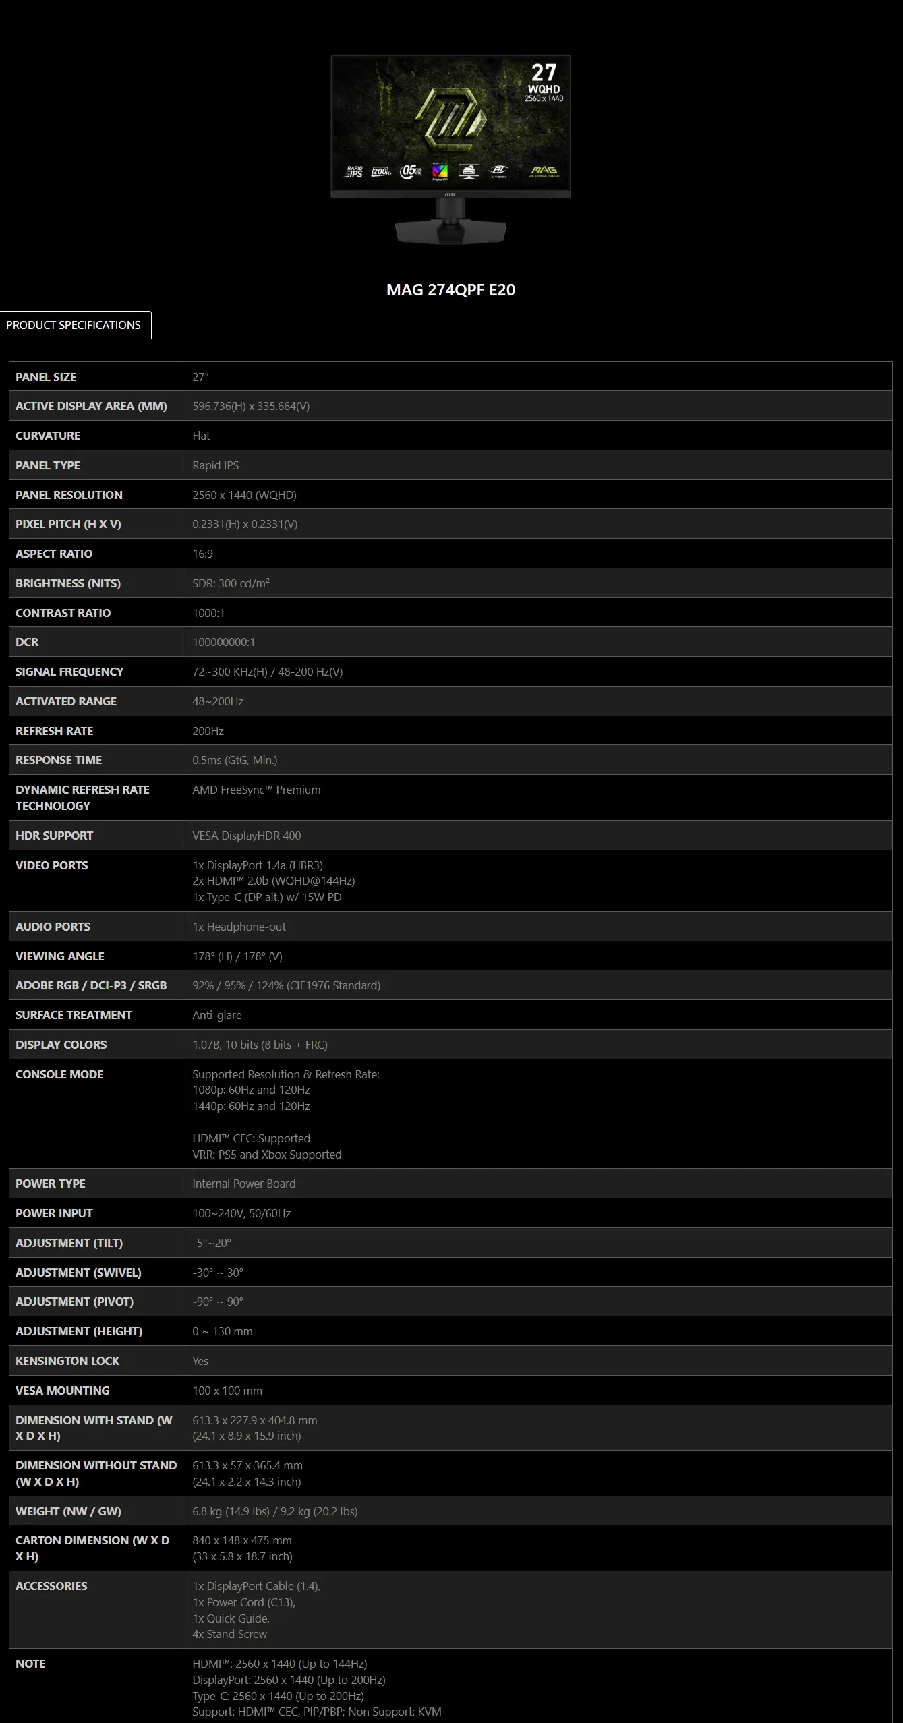Open the Product Specifications tab

pyautogui.click(x=74, y=325)
